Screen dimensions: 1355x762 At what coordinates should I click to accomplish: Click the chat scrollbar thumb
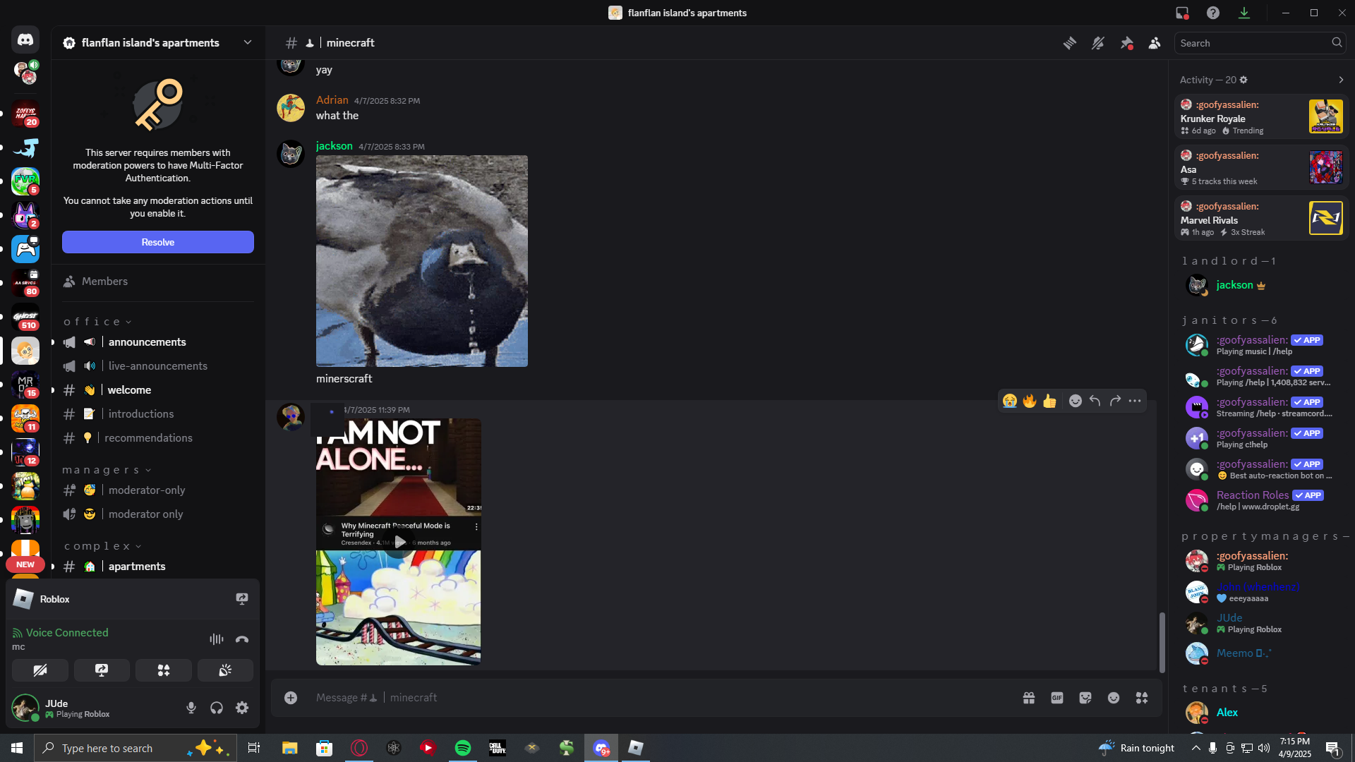click(1162, 643)
